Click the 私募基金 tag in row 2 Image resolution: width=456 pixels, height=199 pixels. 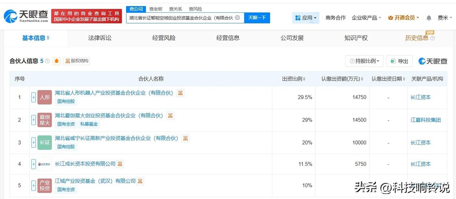coord(89,124)
